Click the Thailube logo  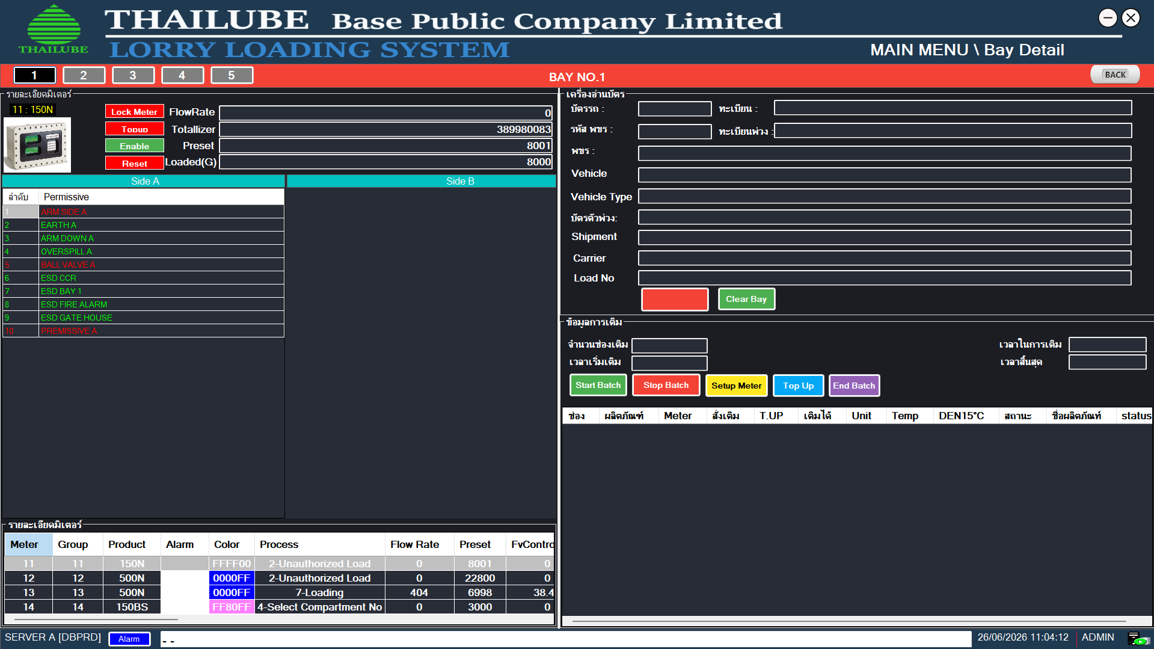(54, 29)
